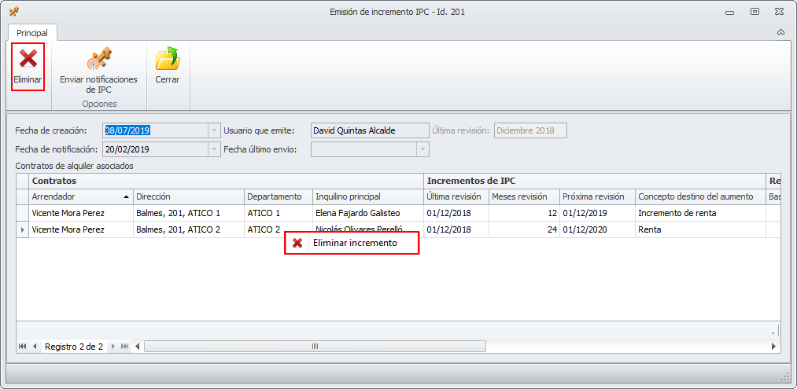Sort by Arrendador column header
Image resolution: width=797 pixels, height=389 pixels.
(x=81, y=196)
